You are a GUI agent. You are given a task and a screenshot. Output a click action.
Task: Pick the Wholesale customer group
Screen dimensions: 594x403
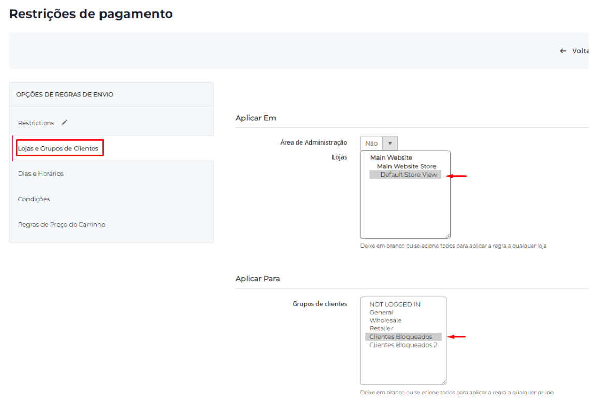coord(385,320)
